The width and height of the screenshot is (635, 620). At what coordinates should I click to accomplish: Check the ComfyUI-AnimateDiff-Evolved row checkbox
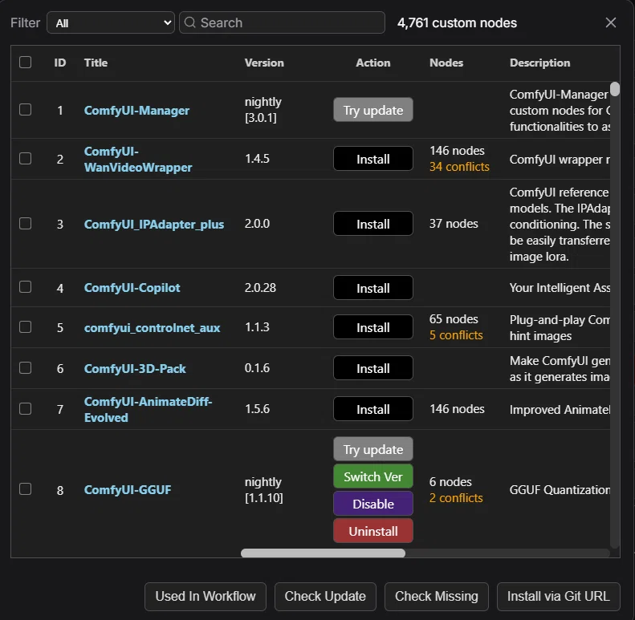point(25,409)
